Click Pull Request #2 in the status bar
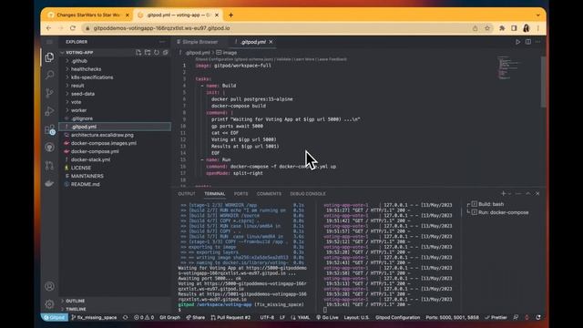Image resolution: width=583 pixels, height=328 pixels. coord(230,318)
